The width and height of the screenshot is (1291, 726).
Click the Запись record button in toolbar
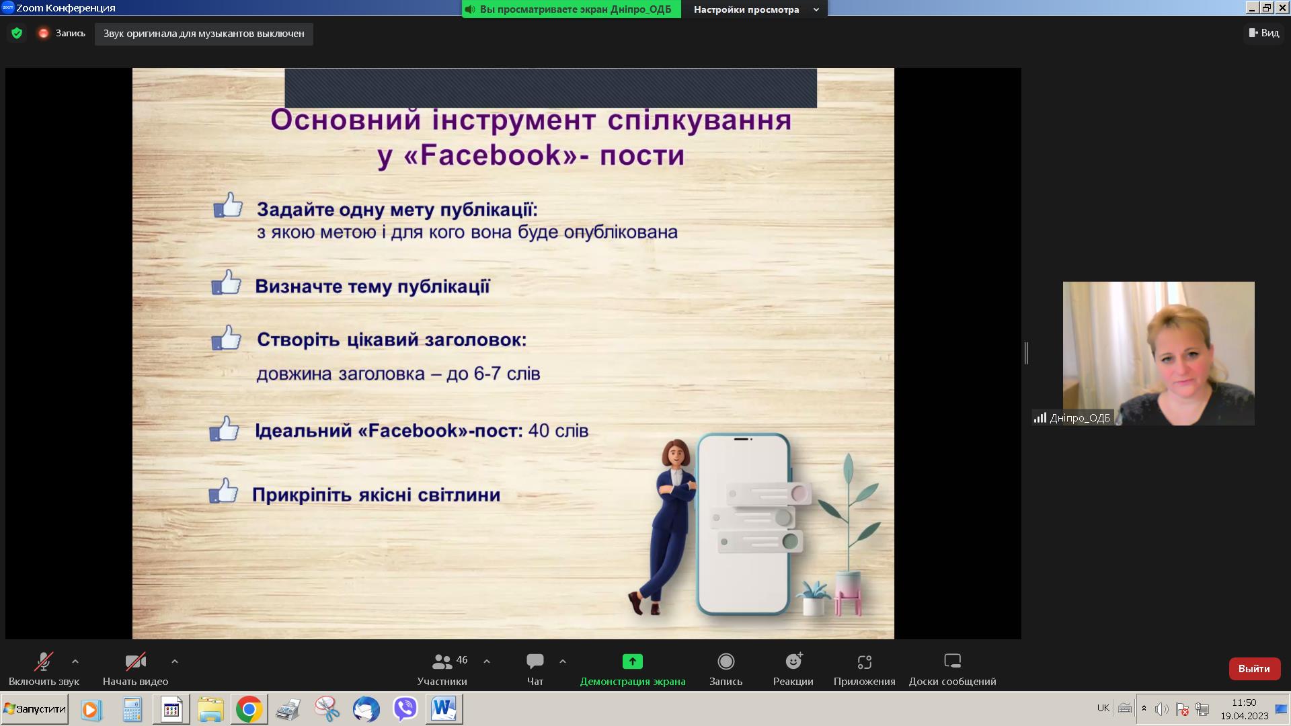726,670
